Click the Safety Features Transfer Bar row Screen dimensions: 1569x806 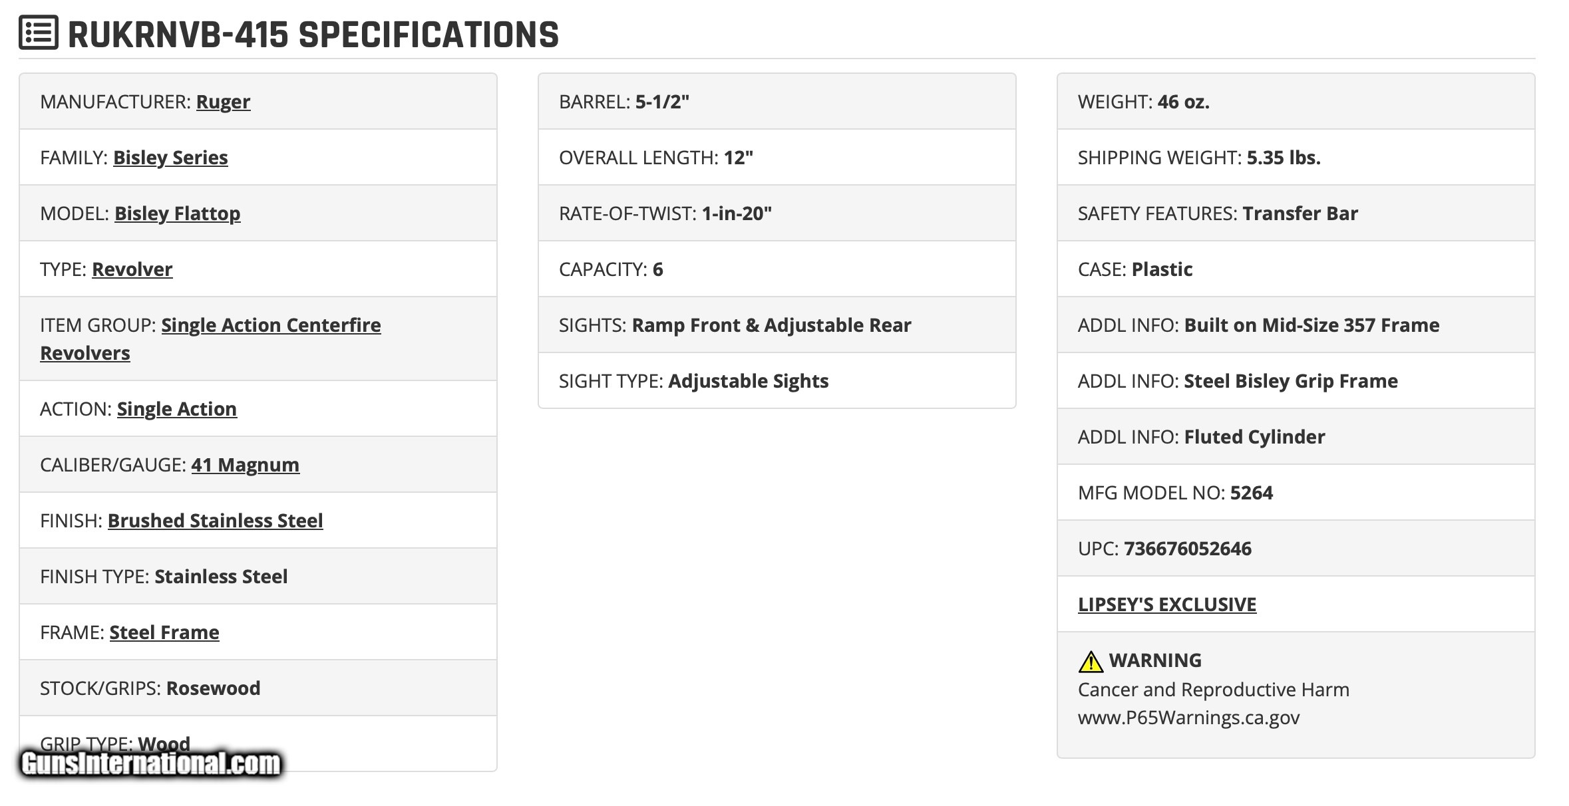[1296, 213]
